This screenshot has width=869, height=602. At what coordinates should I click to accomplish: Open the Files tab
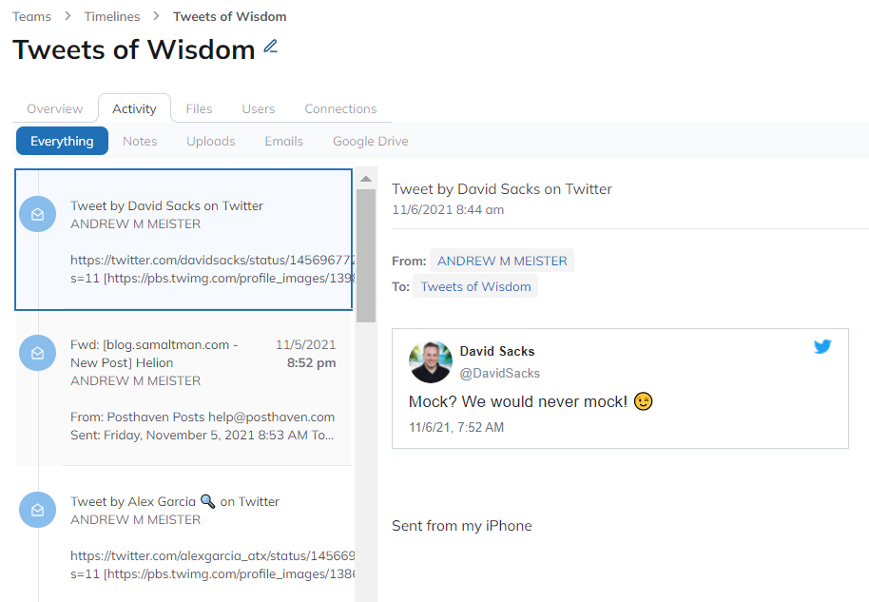tap(199, 108)
